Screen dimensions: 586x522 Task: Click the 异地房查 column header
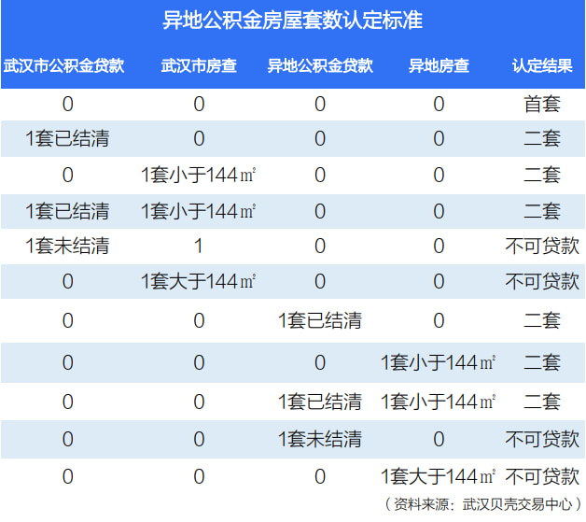[439, 66]
